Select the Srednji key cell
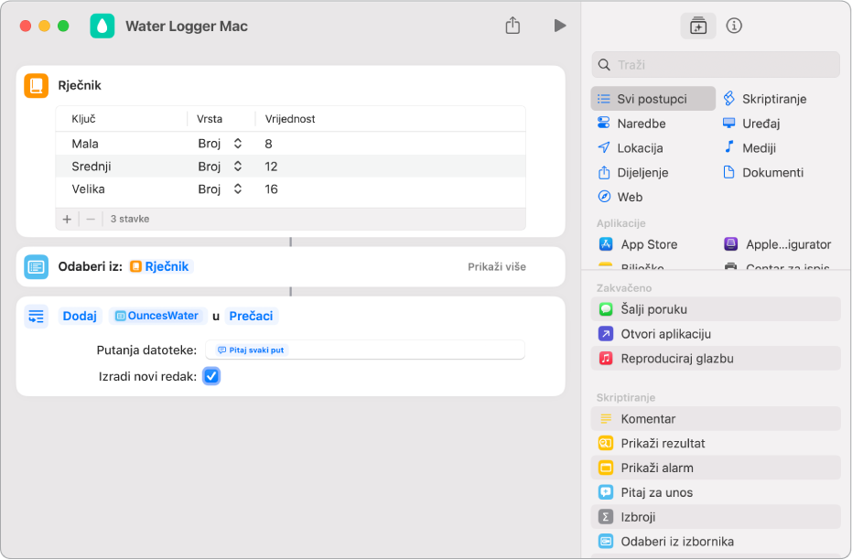Viewport: 852px width, 560px height. 92,167
